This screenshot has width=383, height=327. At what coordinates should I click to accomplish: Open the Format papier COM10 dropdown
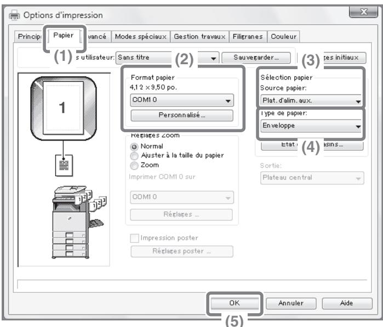coord(182,100)
